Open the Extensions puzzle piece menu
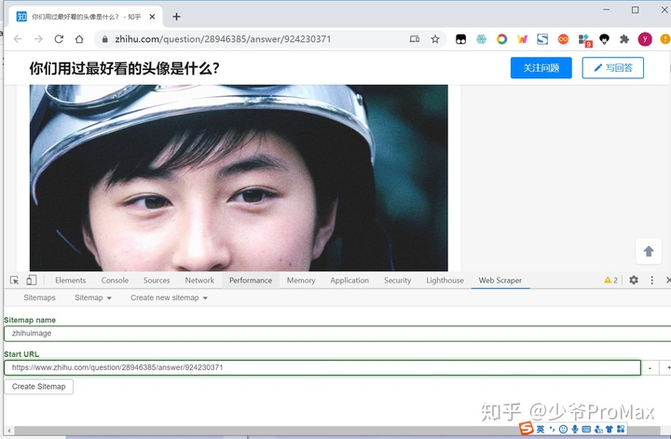This screenshot has width=671, height=439. 624,39
